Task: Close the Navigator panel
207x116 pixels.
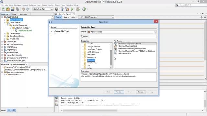Action: (27, 64)
